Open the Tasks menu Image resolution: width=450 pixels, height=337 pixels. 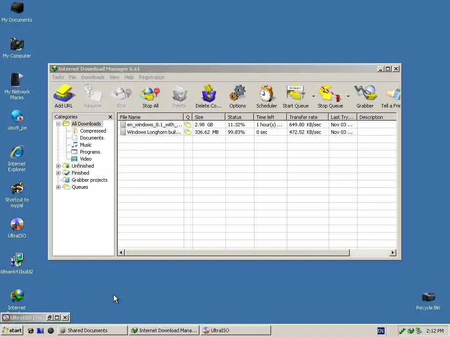(x=58, y=77)
